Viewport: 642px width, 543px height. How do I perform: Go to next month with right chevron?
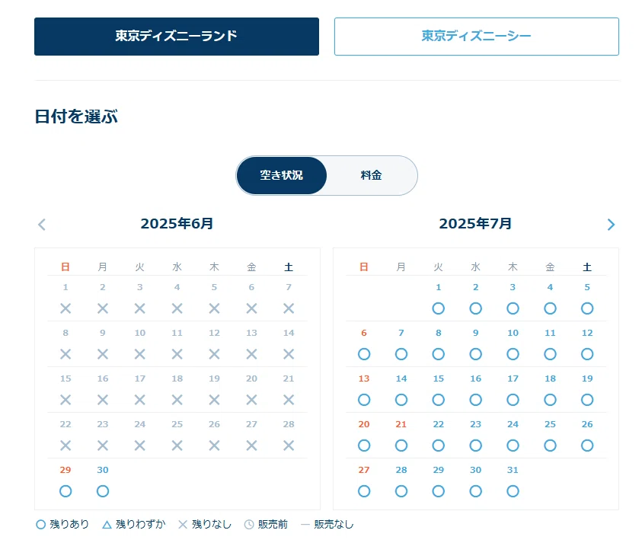tap(611, 225)
